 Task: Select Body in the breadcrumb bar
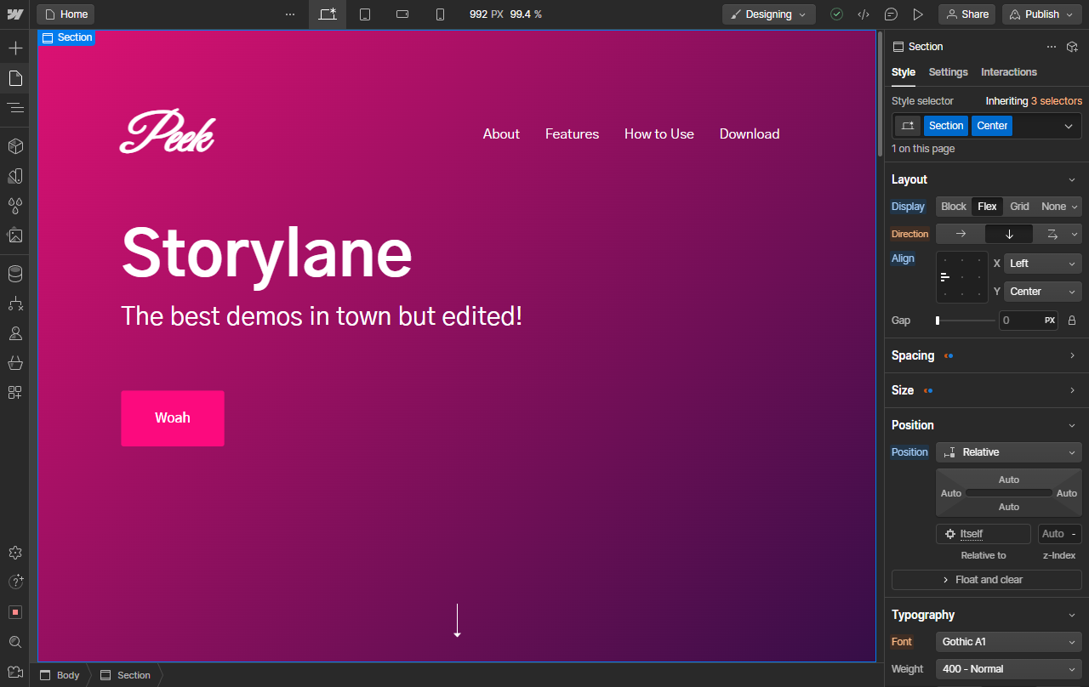[x=60, y=675]
